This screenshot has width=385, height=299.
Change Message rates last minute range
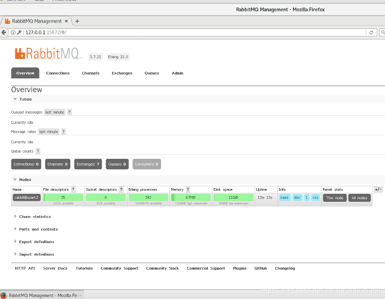[x=49, y=132]
